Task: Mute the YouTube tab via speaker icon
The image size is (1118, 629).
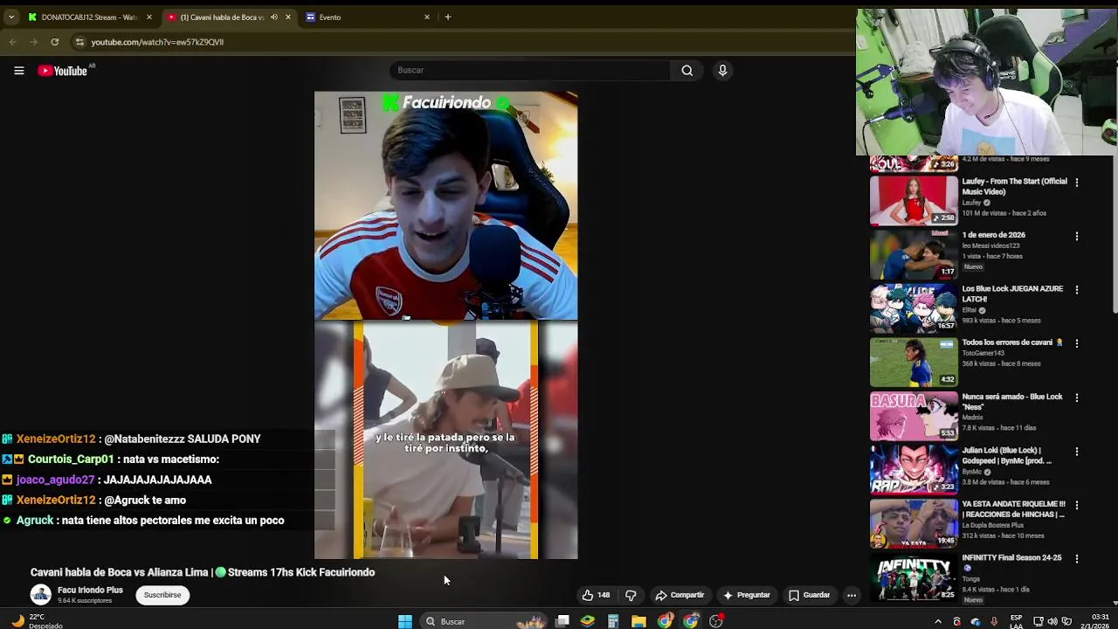Action: (x=274, y=17)
